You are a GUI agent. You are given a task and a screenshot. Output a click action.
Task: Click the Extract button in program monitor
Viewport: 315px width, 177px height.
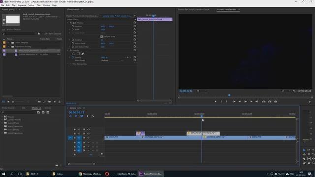coord(270,102)
